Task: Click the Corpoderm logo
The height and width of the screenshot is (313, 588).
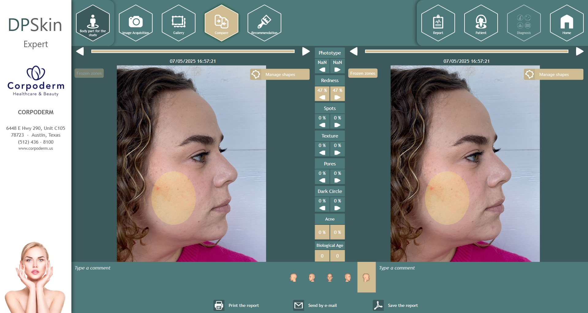Action: 36,81
